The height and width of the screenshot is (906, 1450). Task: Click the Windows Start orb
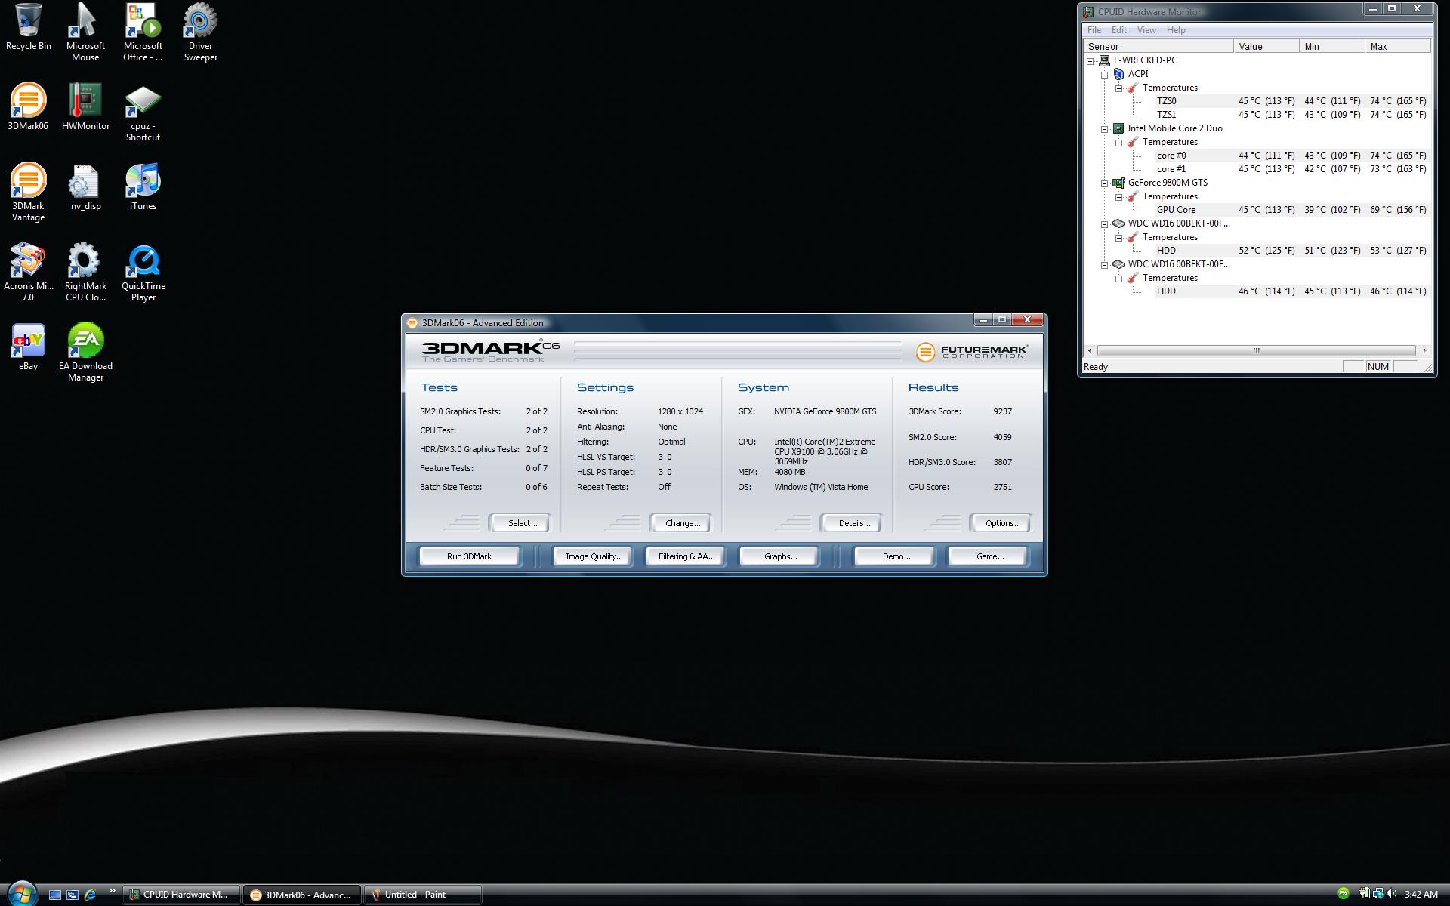pos(21,894)
